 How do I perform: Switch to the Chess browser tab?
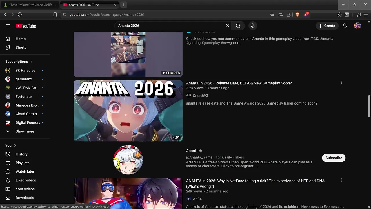[30, 5]
